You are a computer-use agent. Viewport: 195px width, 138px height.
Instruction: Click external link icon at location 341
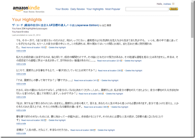pyautogui.click(x=98, y=80)
